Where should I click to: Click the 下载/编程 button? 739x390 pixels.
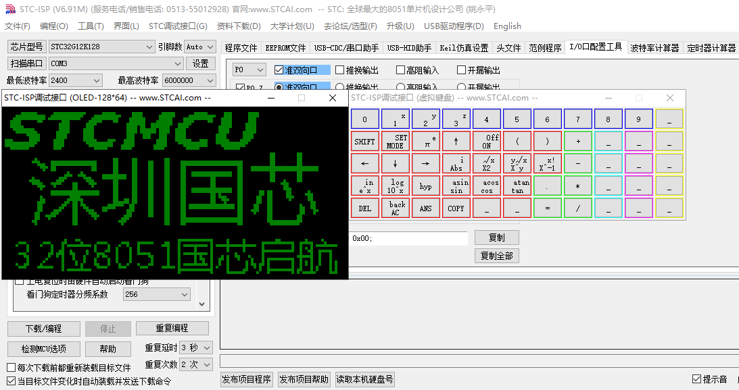click(x=44, y=329)
